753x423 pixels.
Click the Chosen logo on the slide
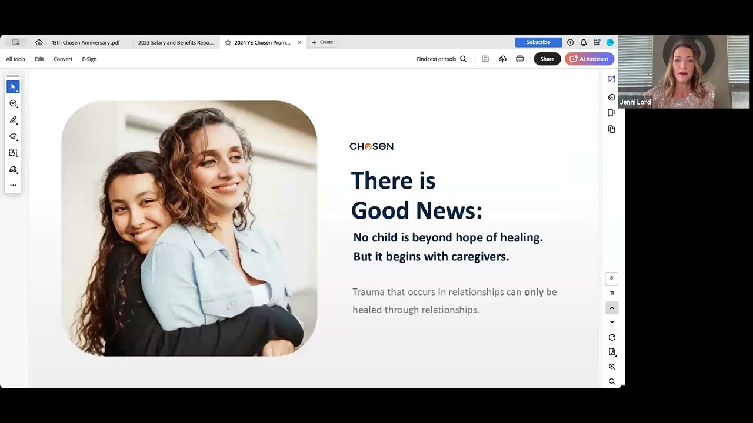point(371,146)
